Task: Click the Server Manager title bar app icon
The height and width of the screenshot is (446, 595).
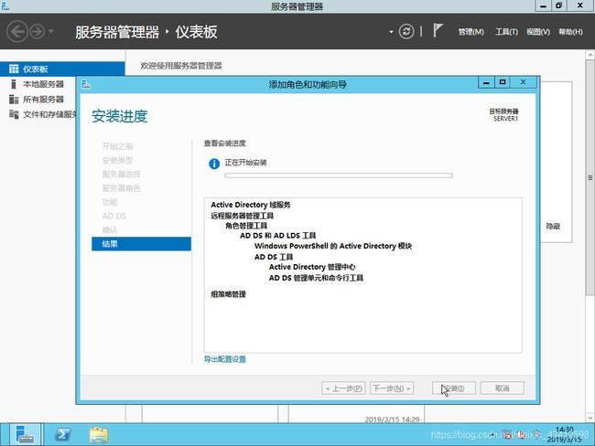Action: [5, 6]
